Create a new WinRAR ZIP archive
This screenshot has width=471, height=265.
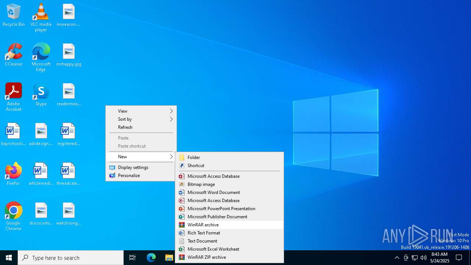[230, 257]
